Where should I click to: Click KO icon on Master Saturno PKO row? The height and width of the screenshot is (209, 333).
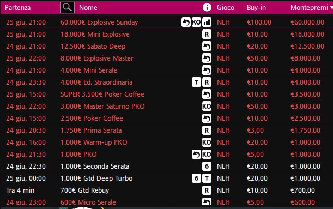[x=207, y=106]
